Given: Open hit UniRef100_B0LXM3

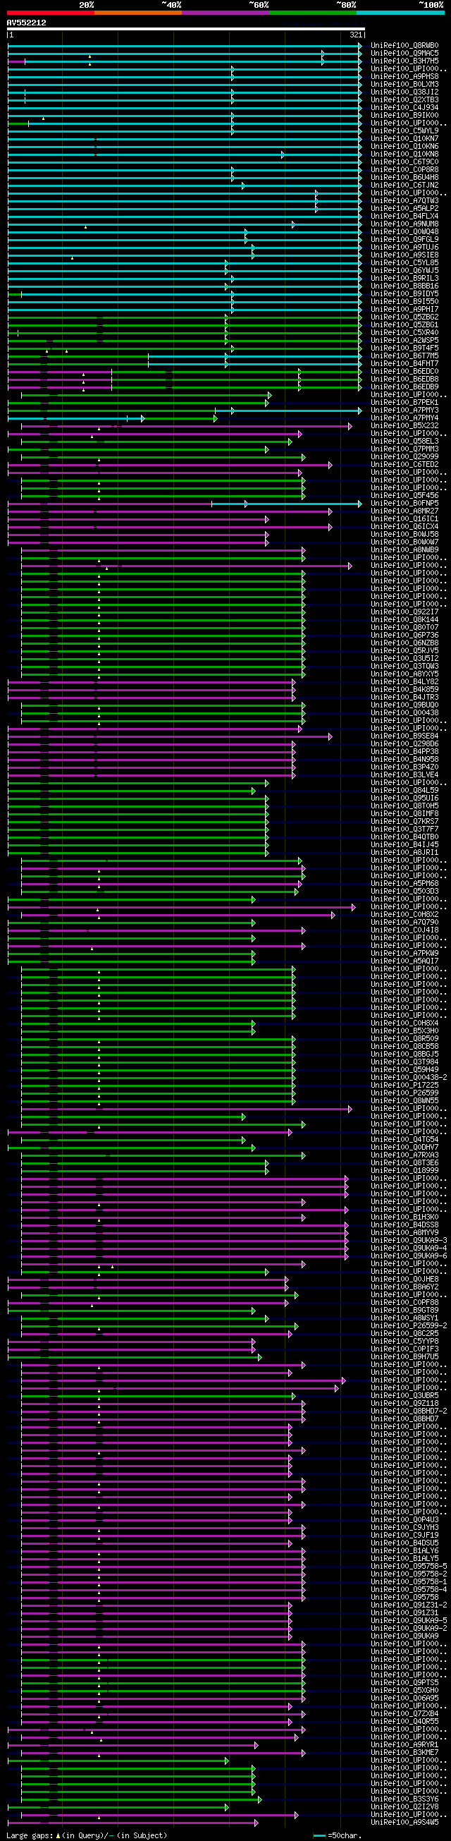Looking at the screenshot, I should pos(404,85).
